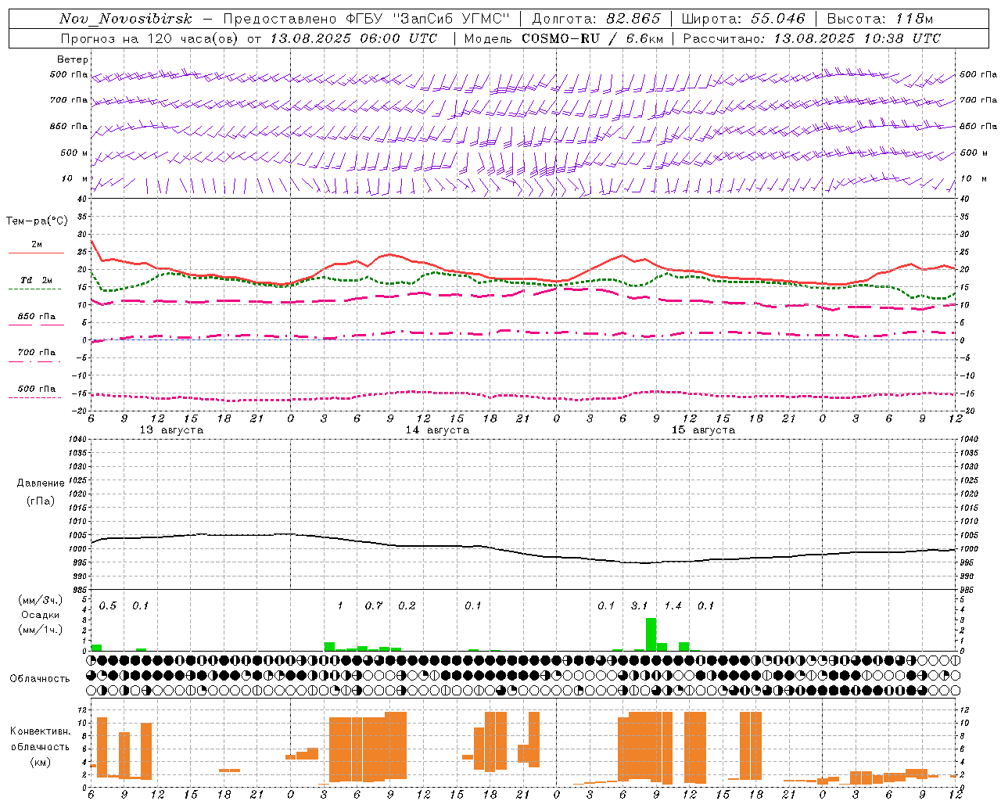This screenshot has width=1001, height=801.
Task: Click the precipitation value "0.7"
Action: 374,605
